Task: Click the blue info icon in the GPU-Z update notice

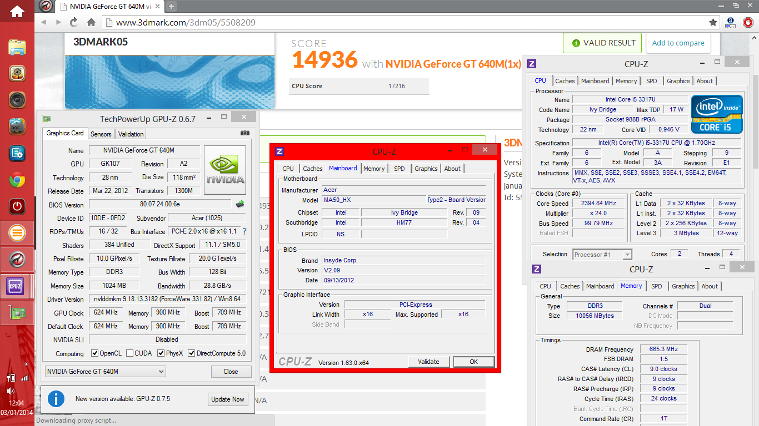Action: click(x=55, y=399)
